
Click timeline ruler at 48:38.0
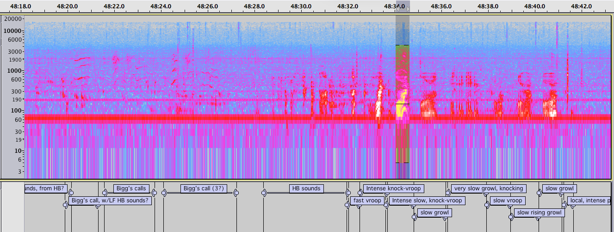pyautogui.click(x=487, y=6)
